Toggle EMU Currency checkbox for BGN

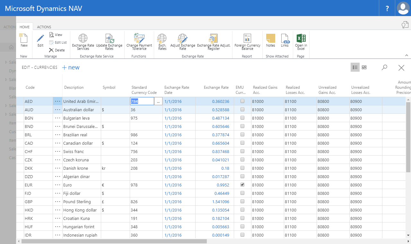242,118
